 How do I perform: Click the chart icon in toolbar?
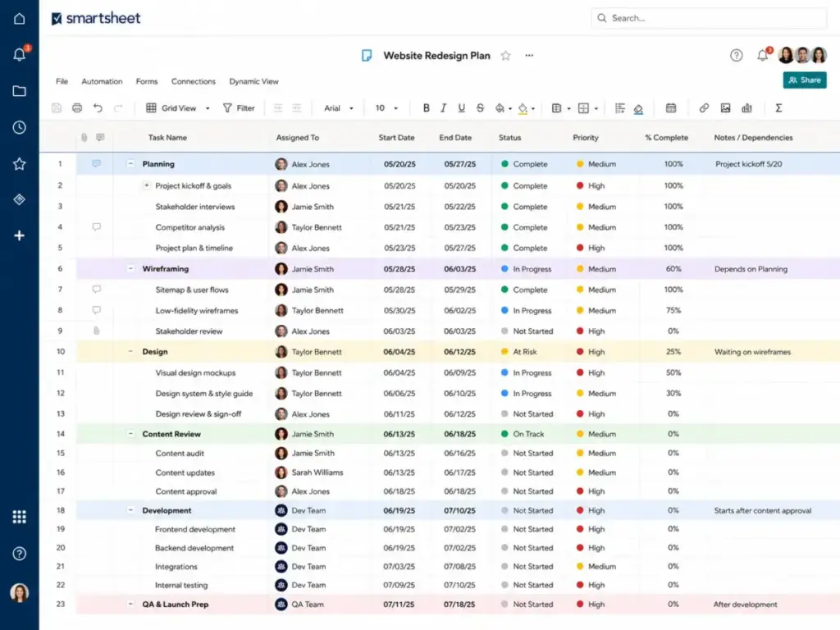coord(746,108)
